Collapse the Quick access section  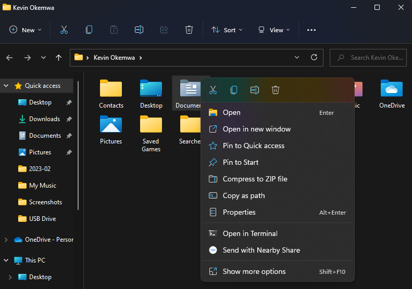click(6, 86)
